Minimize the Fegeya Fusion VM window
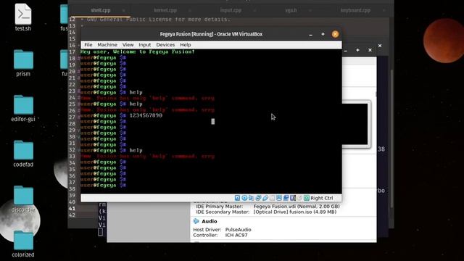Screen dimensions: 464x261 pos(310,34)
